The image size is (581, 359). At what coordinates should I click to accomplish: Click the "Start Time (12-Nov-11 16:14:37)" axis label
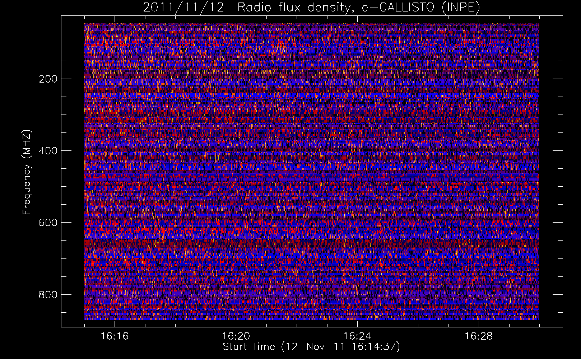(x=311, y=347)
